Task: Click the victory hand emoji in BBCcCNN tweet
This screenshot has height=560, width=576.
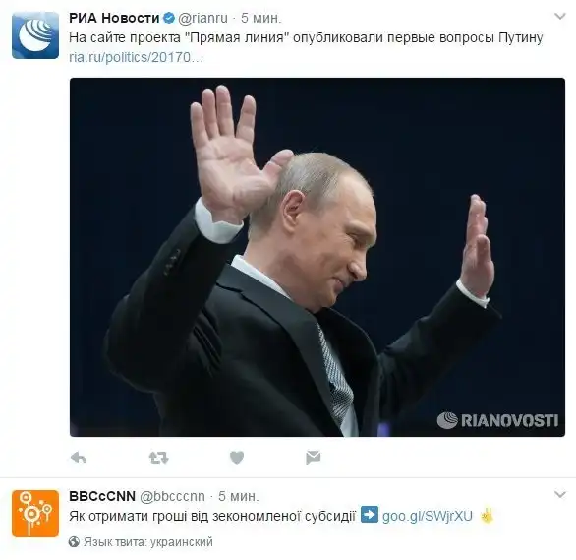Action: click(x=488, y=515)
